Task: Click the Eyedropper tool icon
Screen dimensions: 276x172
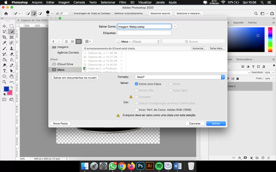Action: pos(4,43)
